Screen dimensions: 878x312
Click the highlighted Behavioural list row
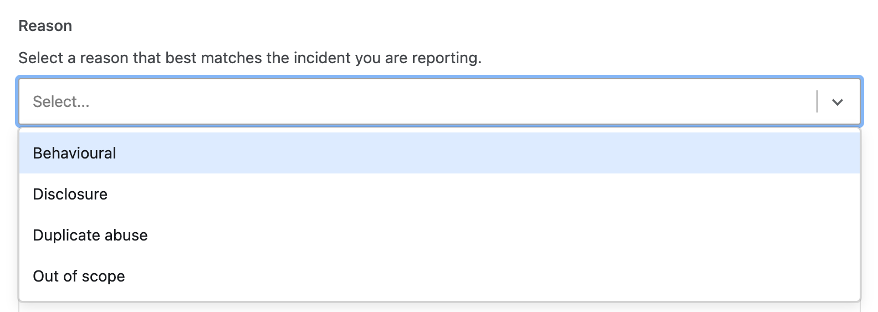pos(440,153)
